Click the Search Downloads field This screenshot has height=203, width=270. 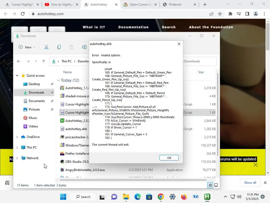pos(200,61)
